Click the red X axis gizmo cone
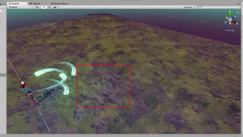Screen dimensions: 243x137 coord(234,23)
